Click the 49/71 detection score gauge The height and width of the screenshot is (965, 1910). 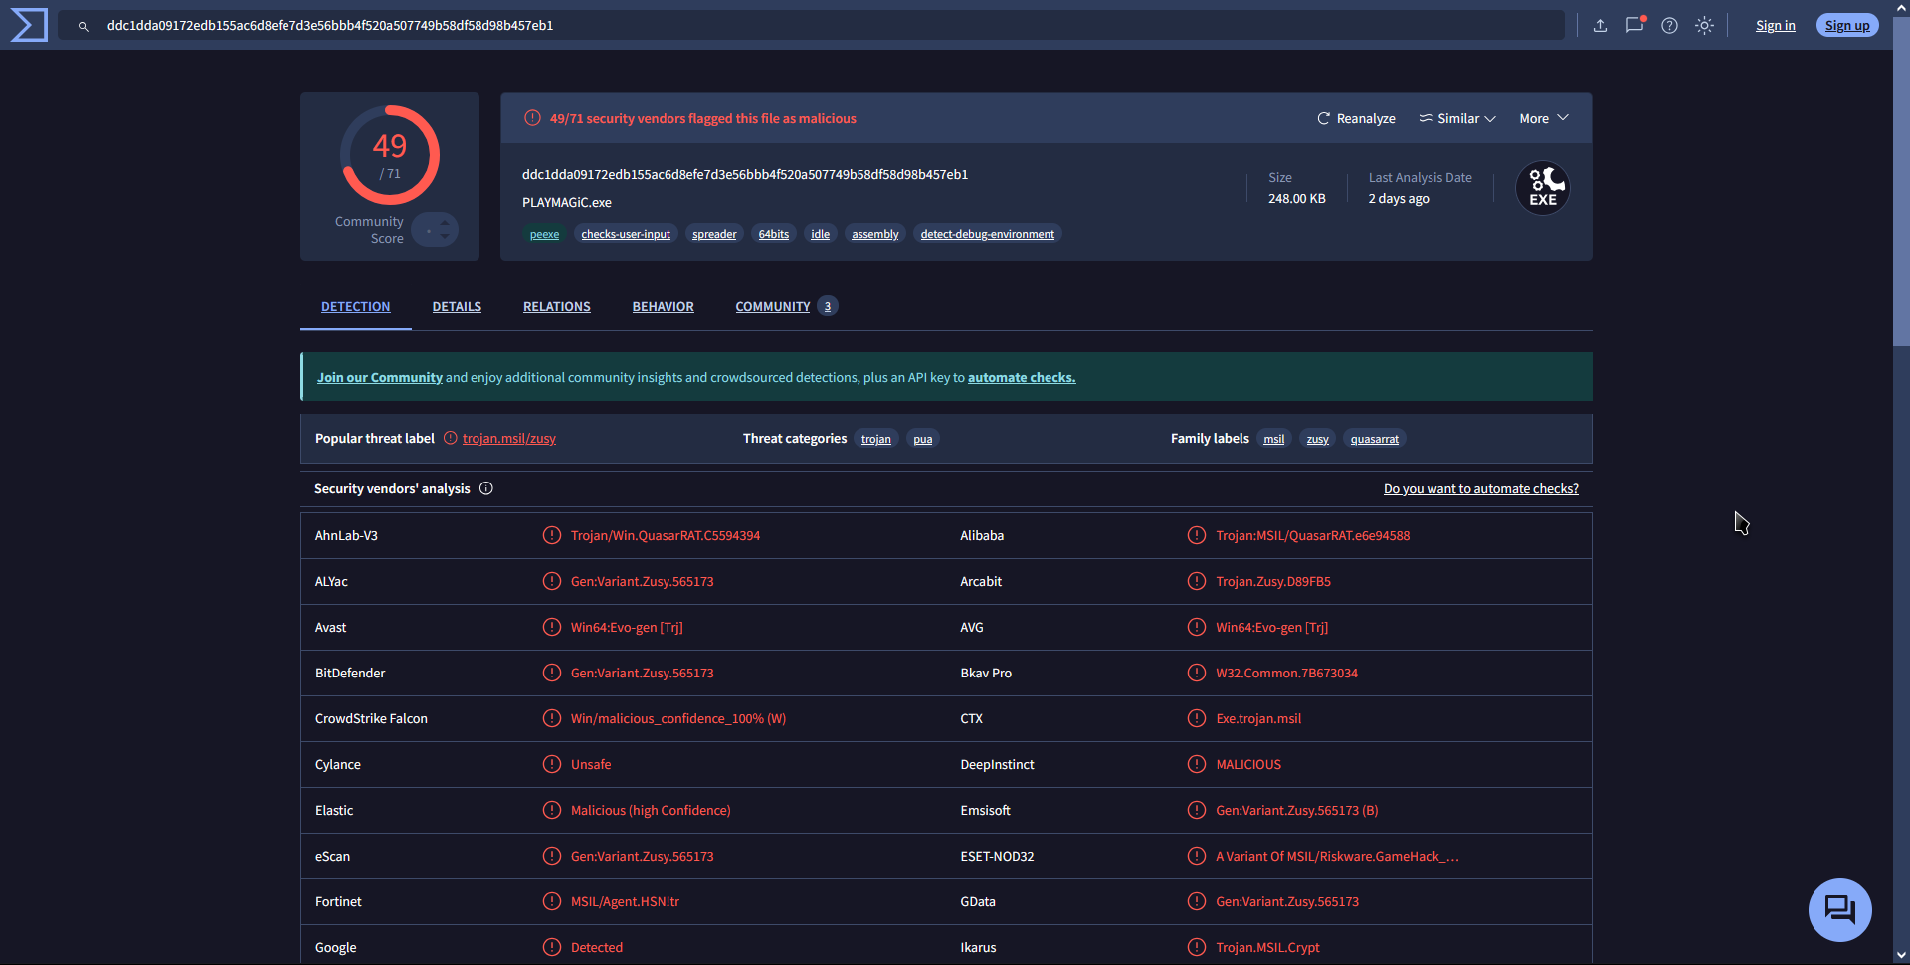(390, 155)
